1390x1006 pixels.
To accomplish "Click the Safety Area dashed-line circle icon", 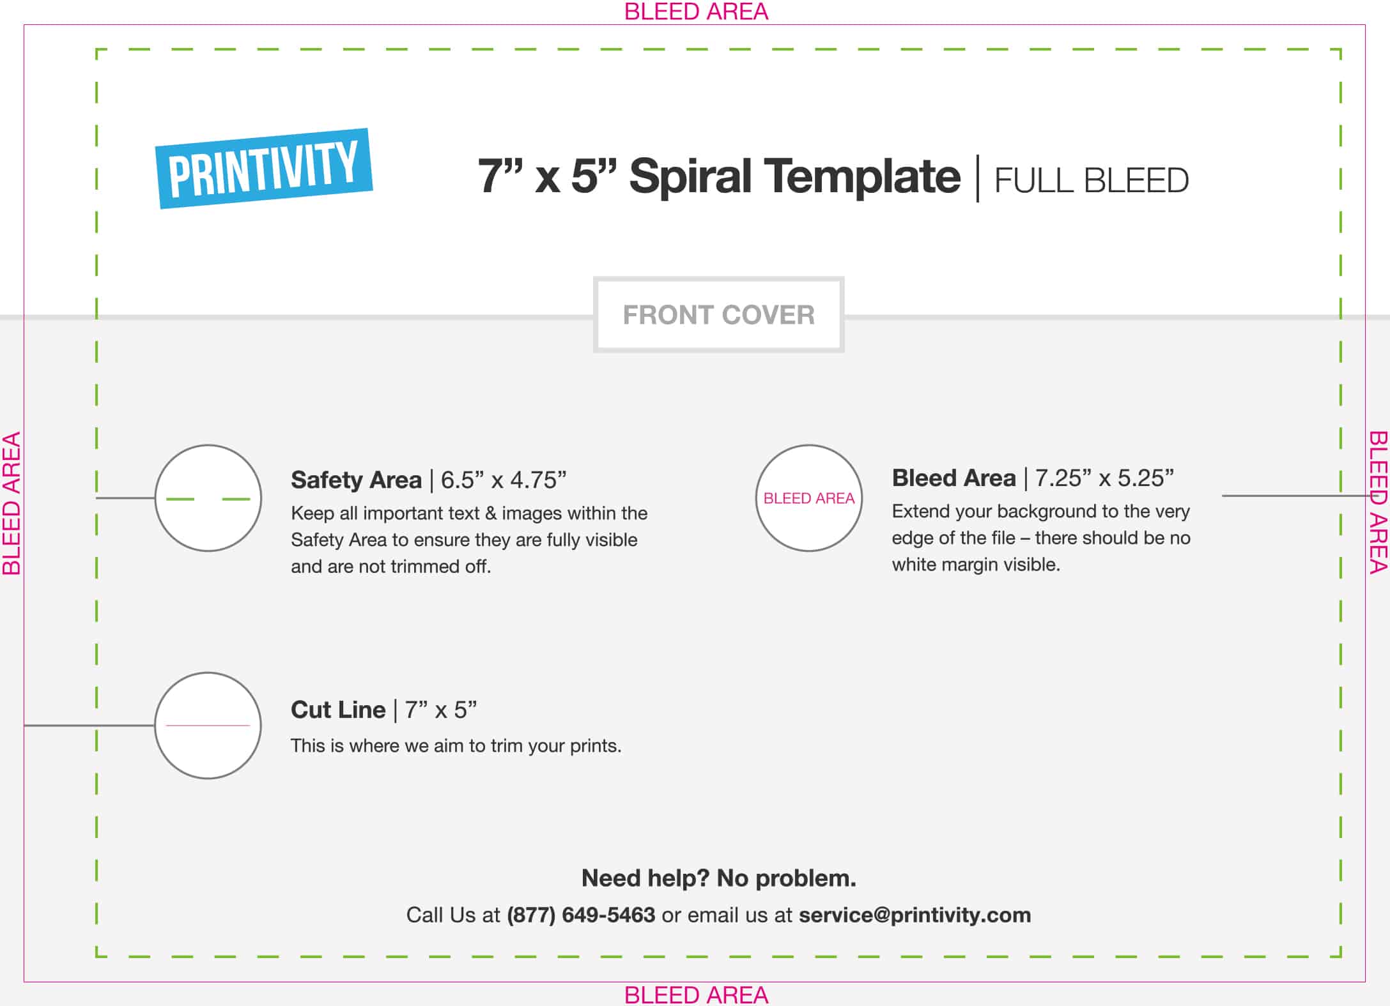I will coord(208,498).
